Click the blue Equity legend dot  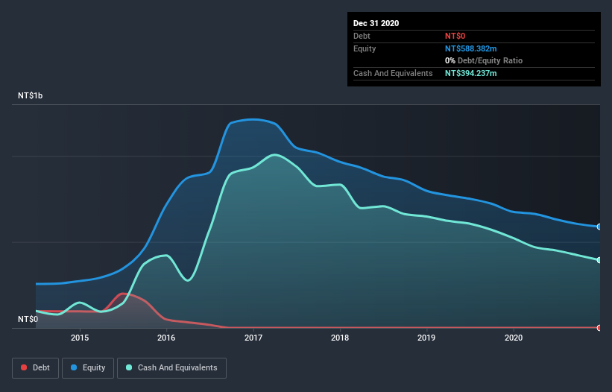pos(74,367)
